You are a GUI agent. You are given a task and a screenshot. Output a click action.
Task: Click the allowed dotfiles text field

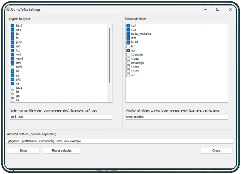tap(120, 141)
